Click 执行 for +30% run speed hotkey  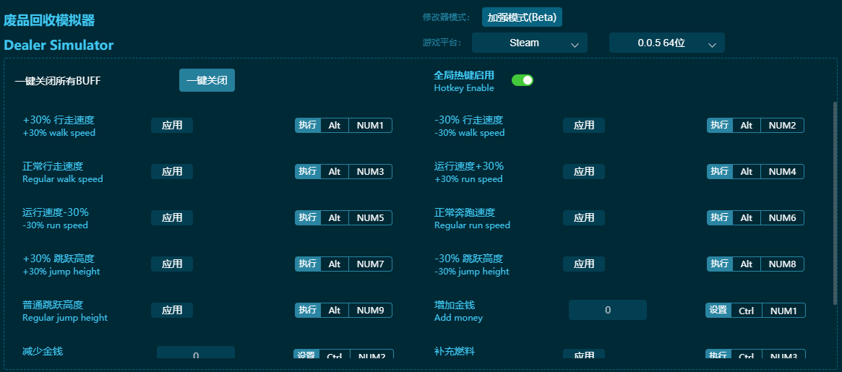click(x=720, y=172)
